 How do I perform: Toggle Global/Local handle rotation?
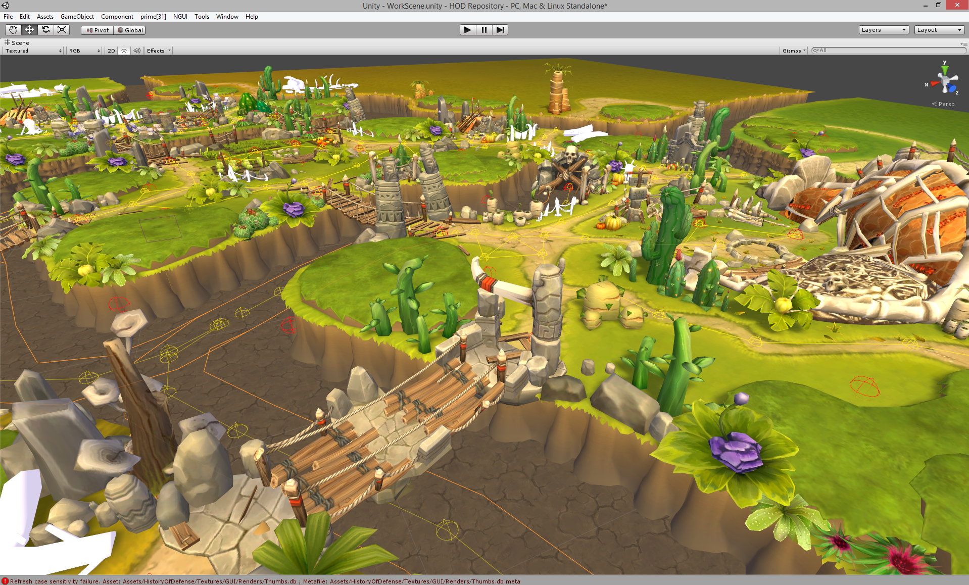(x=130, y=30)
